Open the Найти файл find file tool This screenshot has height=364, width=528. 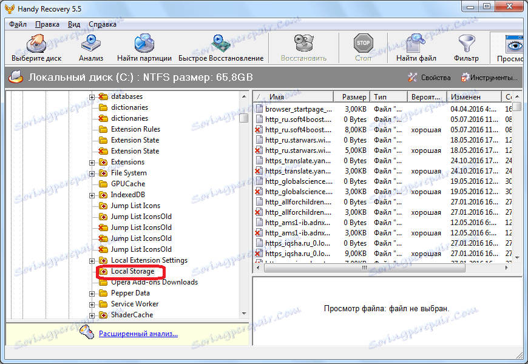click(x=416, y=48)
